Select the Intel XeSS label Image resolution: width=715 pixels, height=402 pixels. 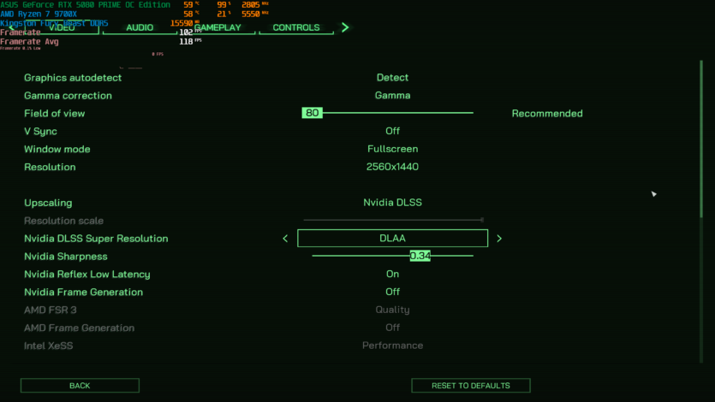coord(48,346)
